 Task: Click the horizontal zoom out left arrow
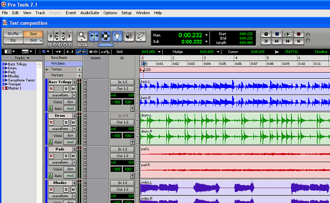click(50, 36)
